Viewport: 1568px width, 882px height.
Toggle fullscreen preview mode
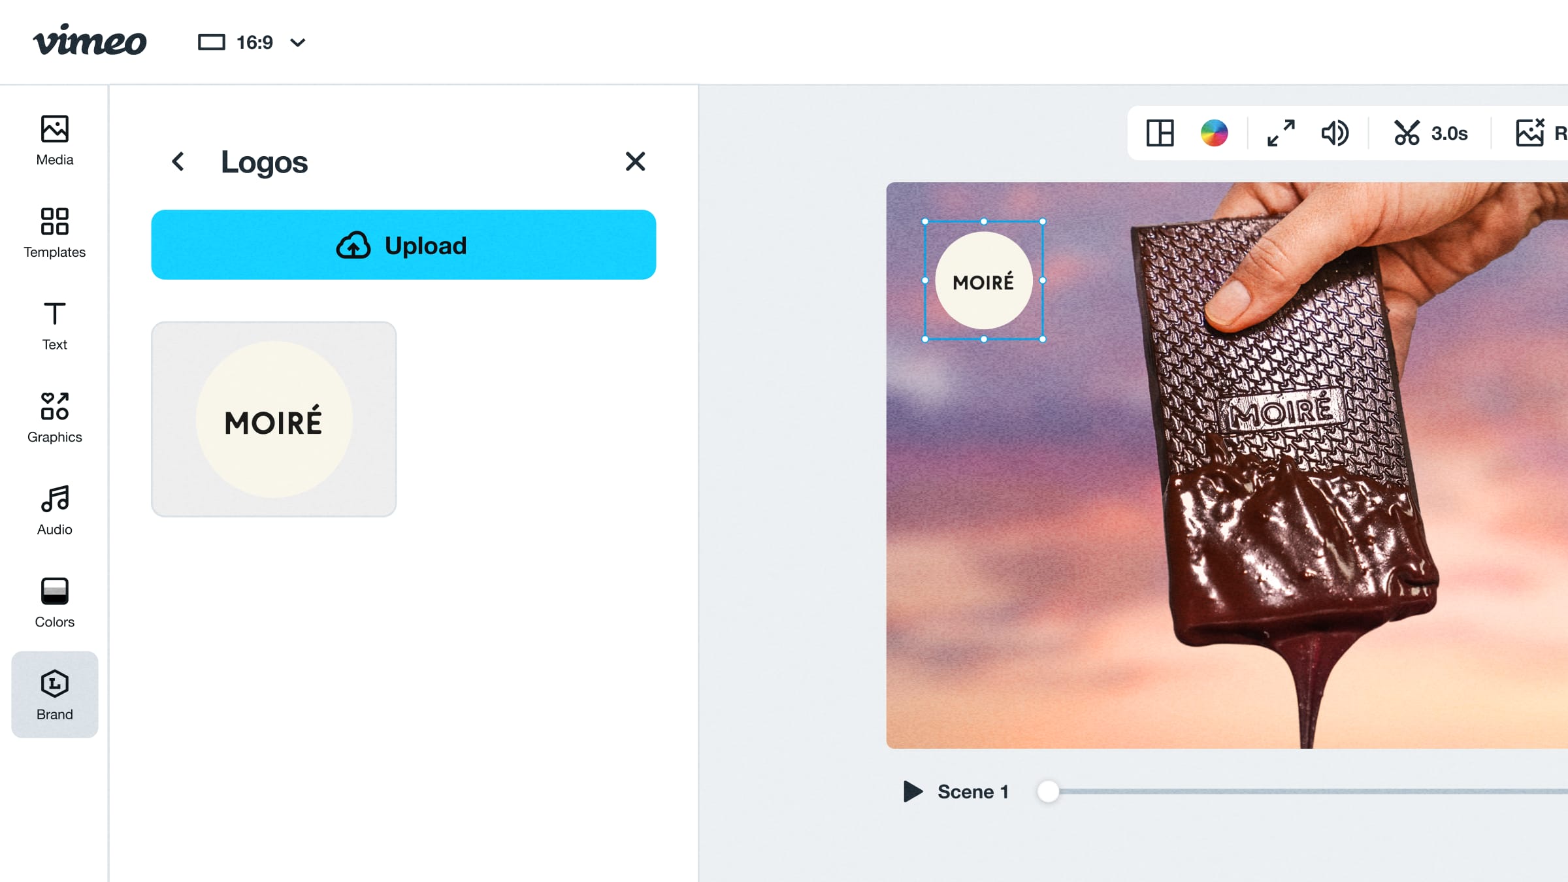pyautogui.click(x=1281, y=133)
